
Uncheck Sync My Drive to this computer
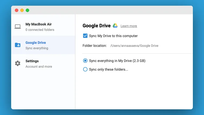[85, 36]
